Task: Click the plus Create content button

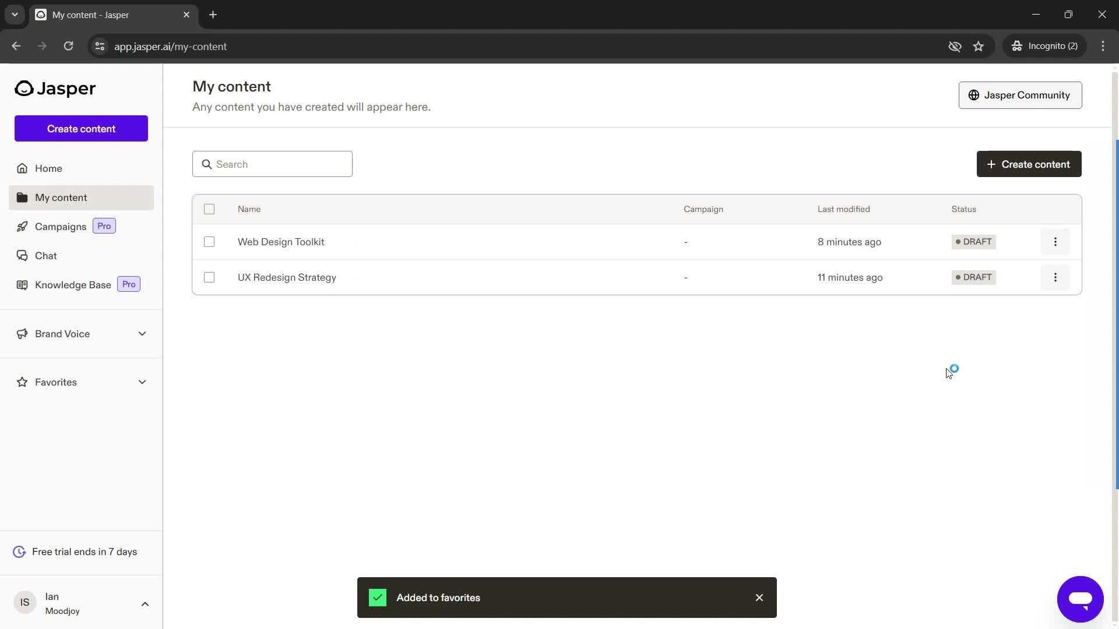Action: pyautogui.click(x=1029, y=164)
